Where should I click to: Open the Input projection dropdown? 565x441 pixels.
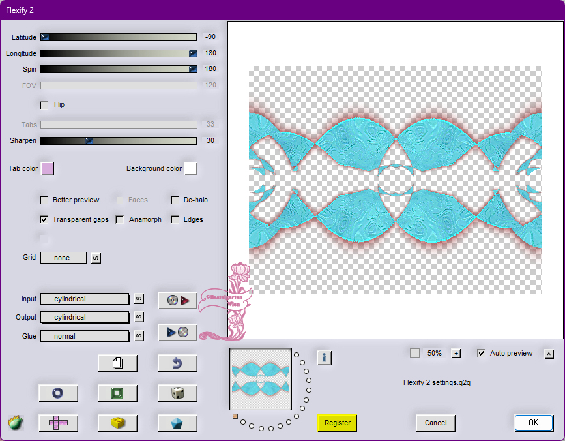[x=85, y=299]
